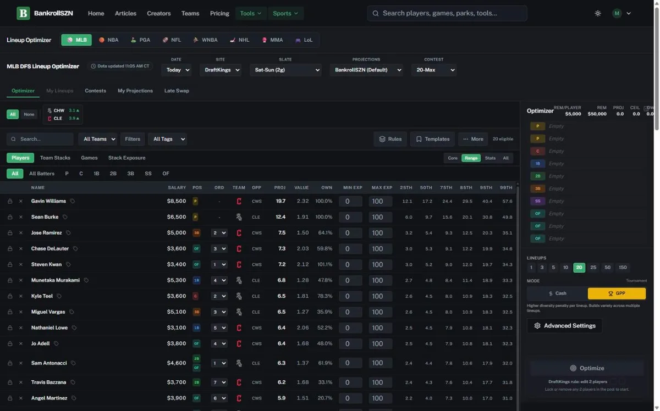This screenshot has height=411, width=660.
Task: Exclude Sean Burke with the X icon
Action: [x=21, y=217]
